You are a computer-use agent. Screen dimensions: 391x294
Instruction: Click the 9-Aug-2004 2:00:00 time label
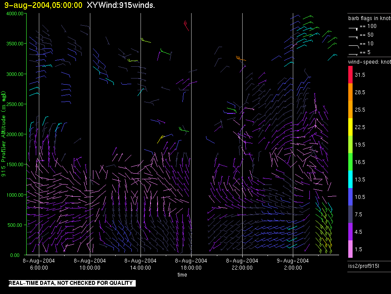coord(293,264)
